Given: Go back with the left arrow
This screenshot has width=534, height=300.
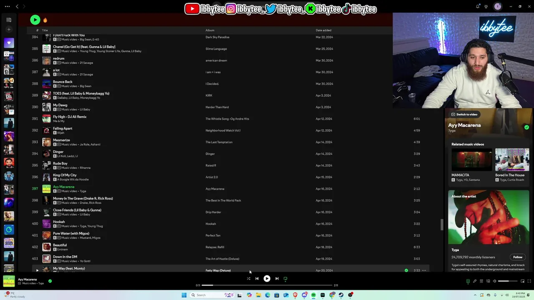Looking at the screenshot, I should click(17, 6).
